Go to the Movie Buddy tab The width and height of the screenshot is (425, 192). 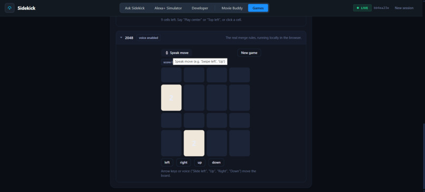[x=232, y=8]
